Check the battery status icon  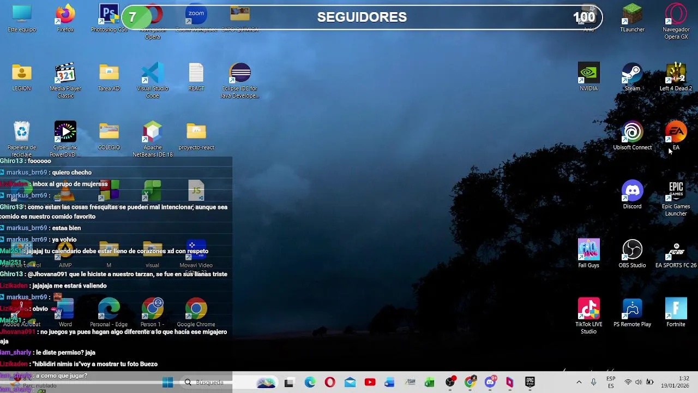[x=649, y=383]
